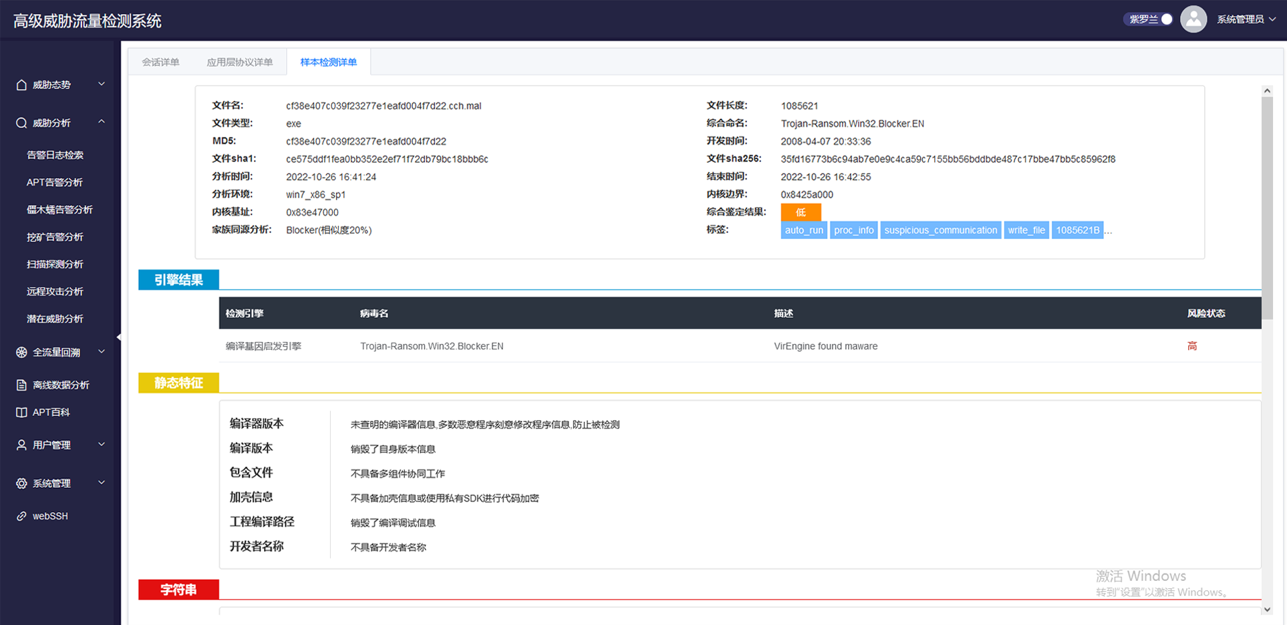This screenshot has height=625, width=1287.
Task: Click the orange 低 risk badge
Action: click(x=801, y=212)
